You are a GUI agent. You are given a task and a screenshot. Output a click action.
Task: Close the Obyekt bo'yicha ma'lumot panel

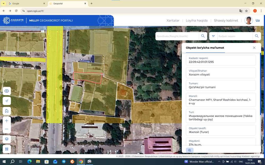254,48
